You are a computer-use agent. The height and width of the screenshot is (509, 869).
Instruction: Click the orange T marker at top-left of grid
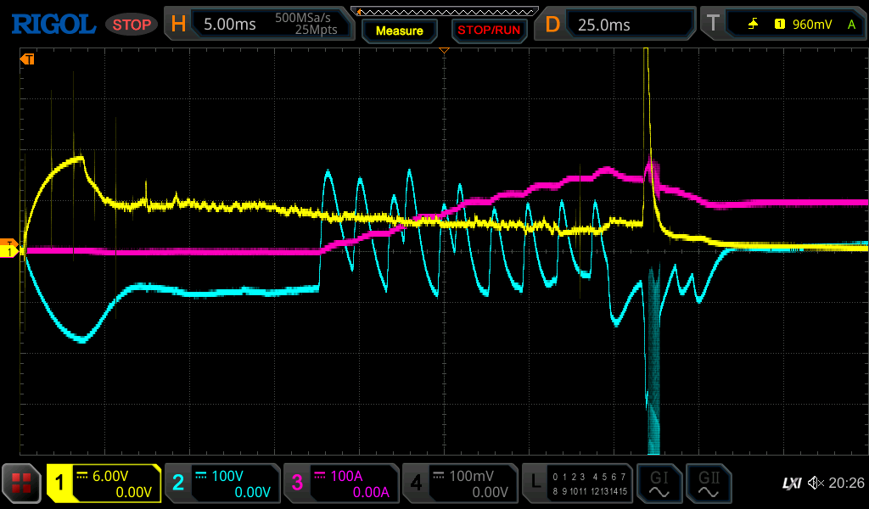27,59
